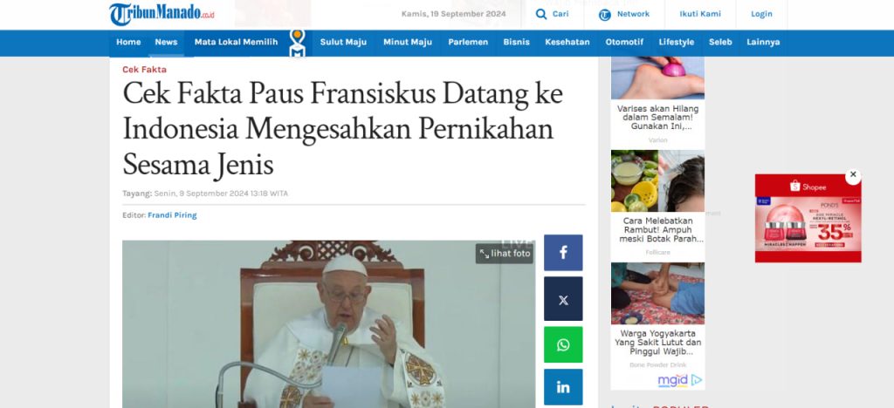The height and width of the screenshot is (408, 894).
Task: Click Login link
Action: coord(761,14)
